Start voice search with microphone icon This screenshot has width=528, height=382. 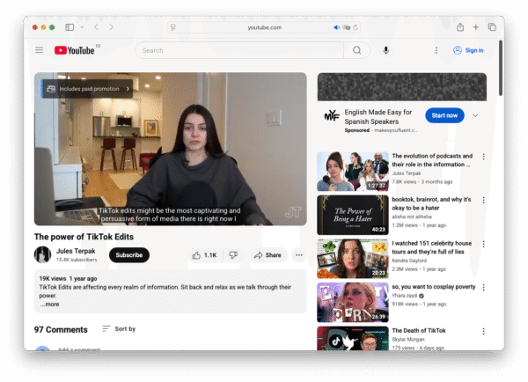(385, 50)
